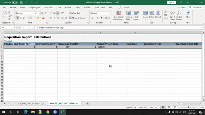
Task: Click the Orientation icon
Action: 62,13
